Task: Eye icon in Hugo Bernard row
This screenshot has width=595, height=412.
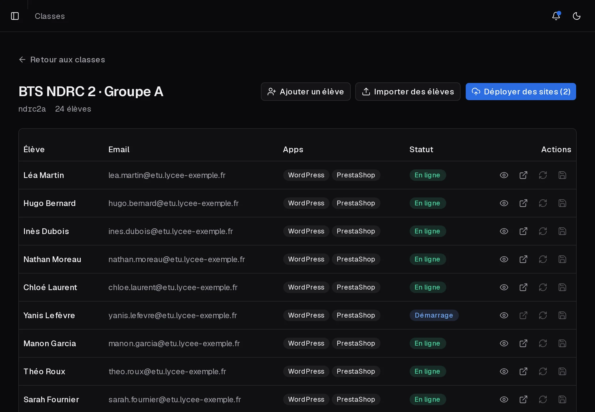Action: 504,203
